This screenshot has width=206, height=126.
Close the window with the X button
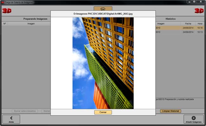click(x=201, y=2)
